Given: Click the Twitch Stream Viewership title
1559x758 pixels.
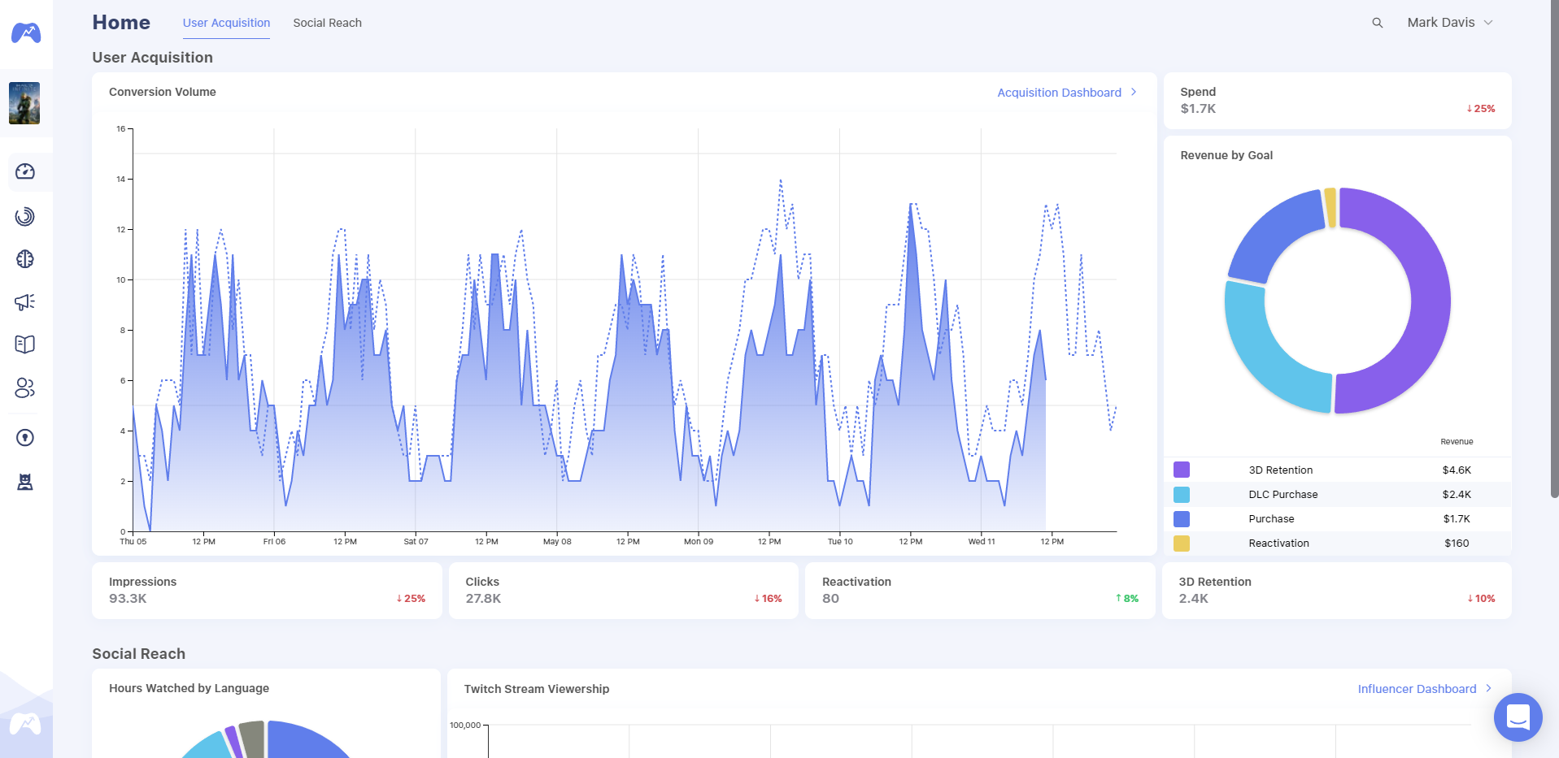Looking at the screenshot, I should tap(537, 689).
